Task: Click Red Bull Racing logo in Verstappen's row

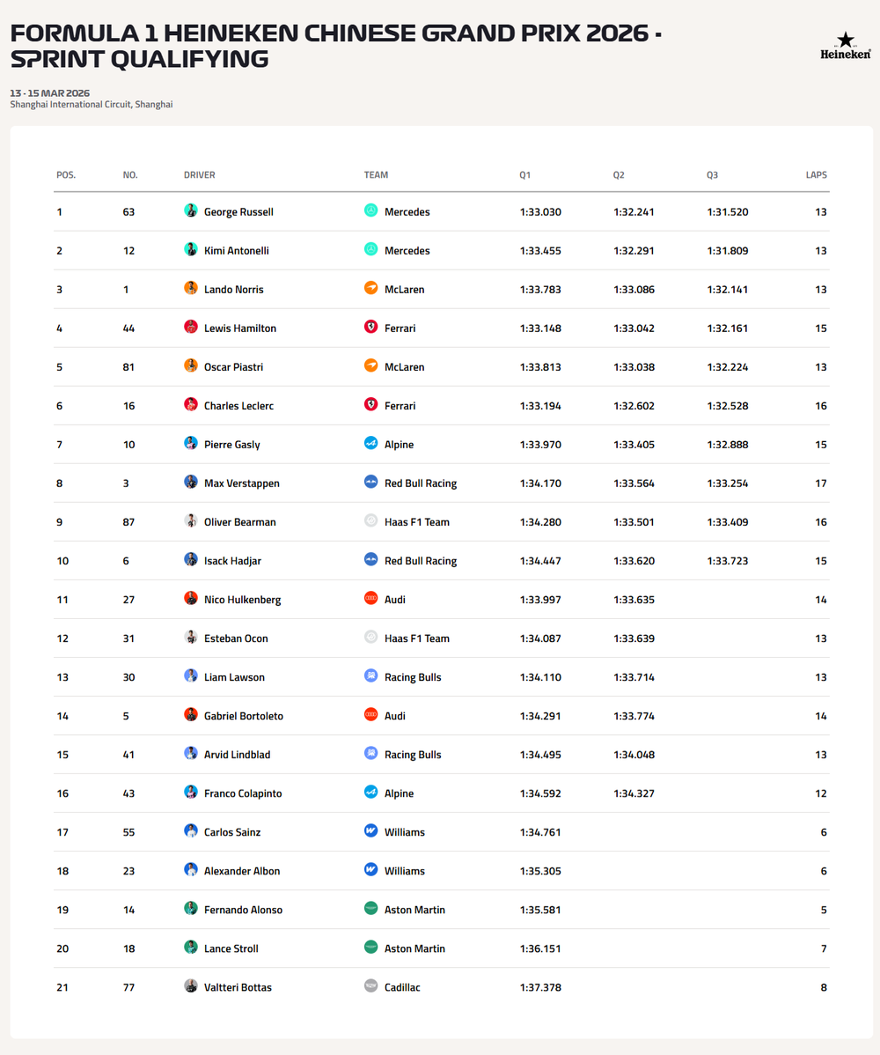Action: [371, 483]
